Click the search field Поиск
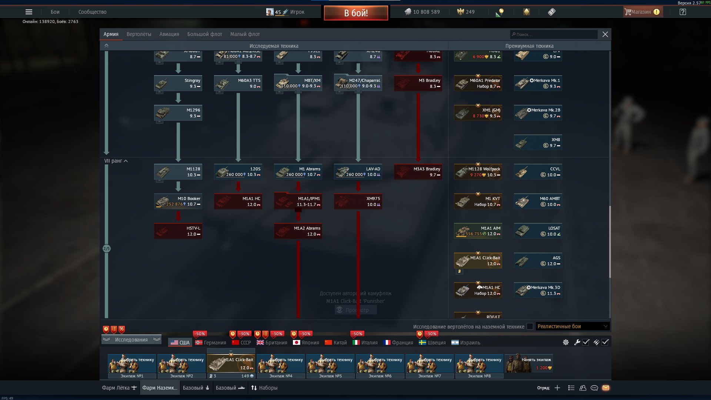This screenshot has width=711, height=400. click(x=554, y=34)
